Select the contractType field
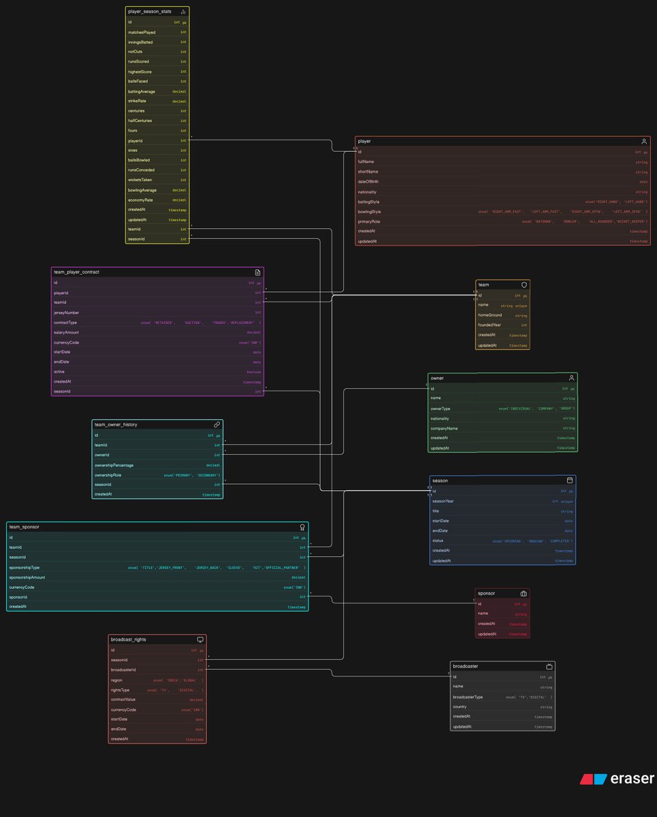Viewport: 657px width, 817px height. click(157, 322)
